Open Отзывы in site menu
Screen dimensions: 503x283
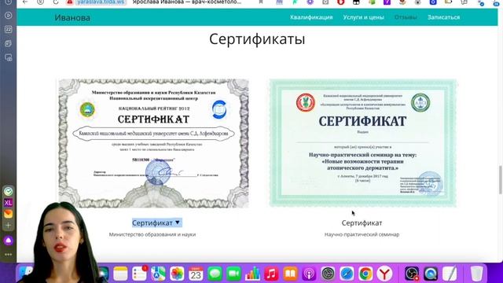tap(406, 17)
